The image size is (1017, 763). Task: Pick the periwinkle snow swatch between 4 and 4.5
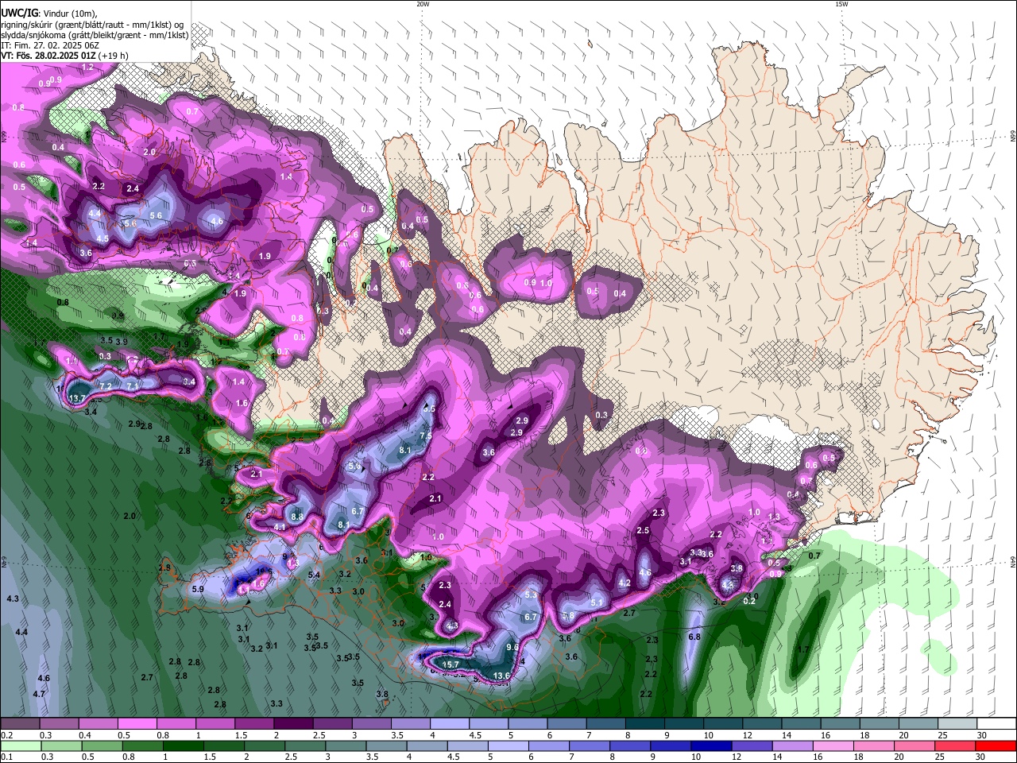point(448,724)
